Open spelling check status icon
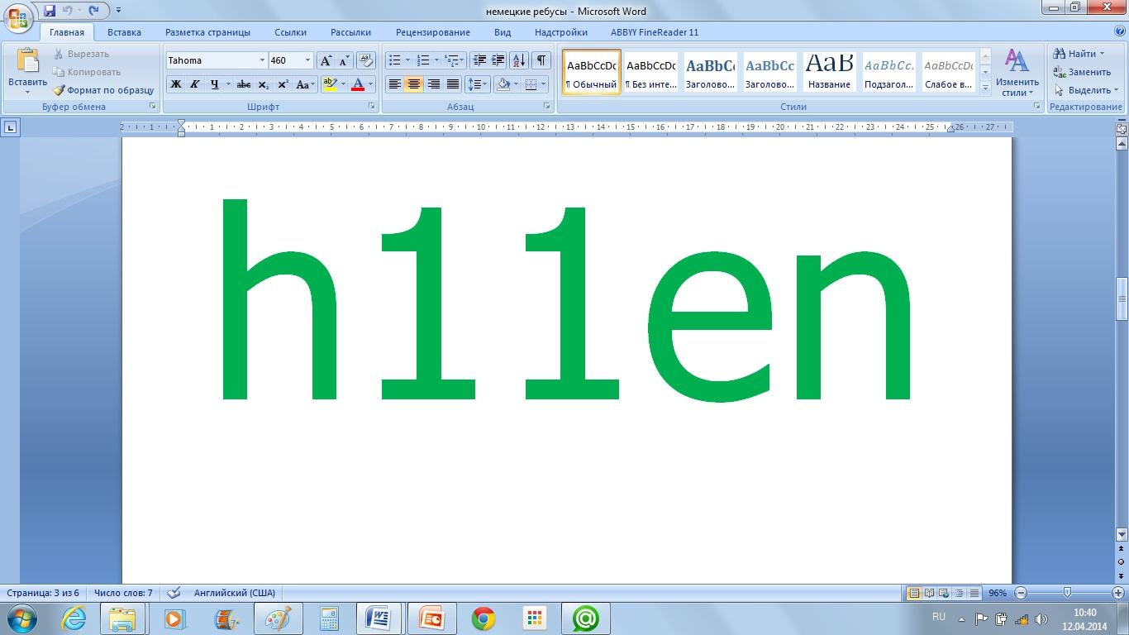This screenshot has width=1129, height=635. pos(174,593)
